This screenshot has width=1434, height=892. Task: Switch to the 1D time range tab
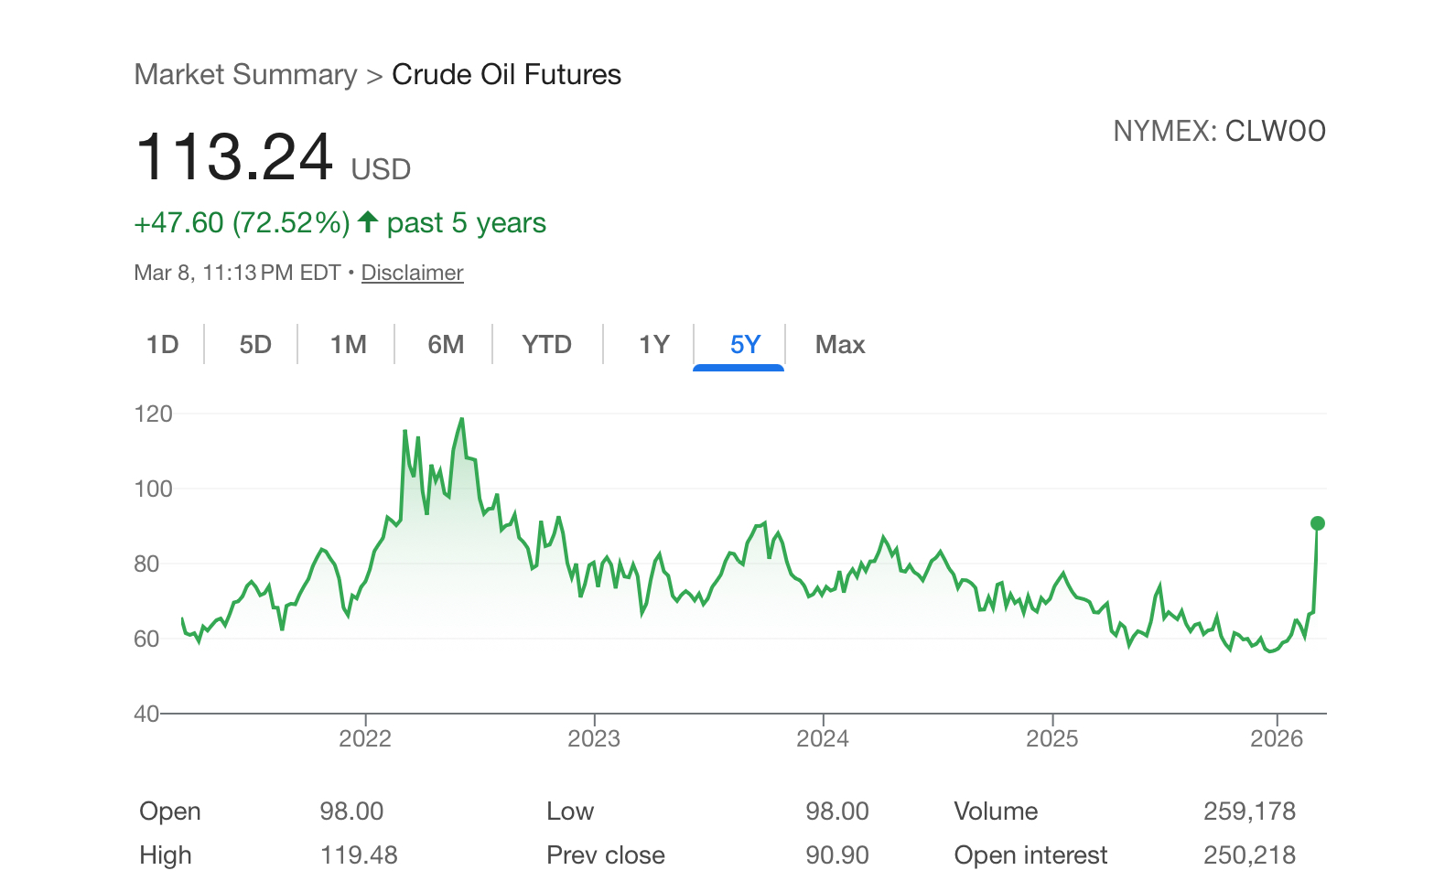163,345
